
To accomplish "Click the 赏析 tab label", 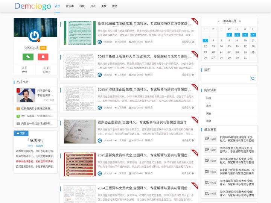I will [21, 133].
